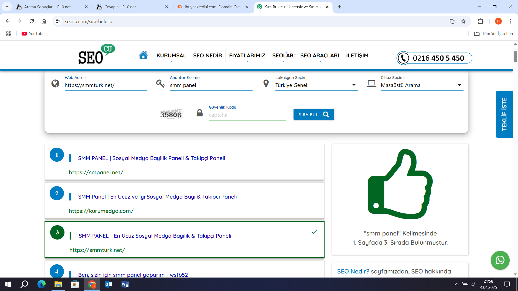Open Microsoft Store from taskbar
Image resolution: width=518 pixels, height=291 pixels.
75,284
